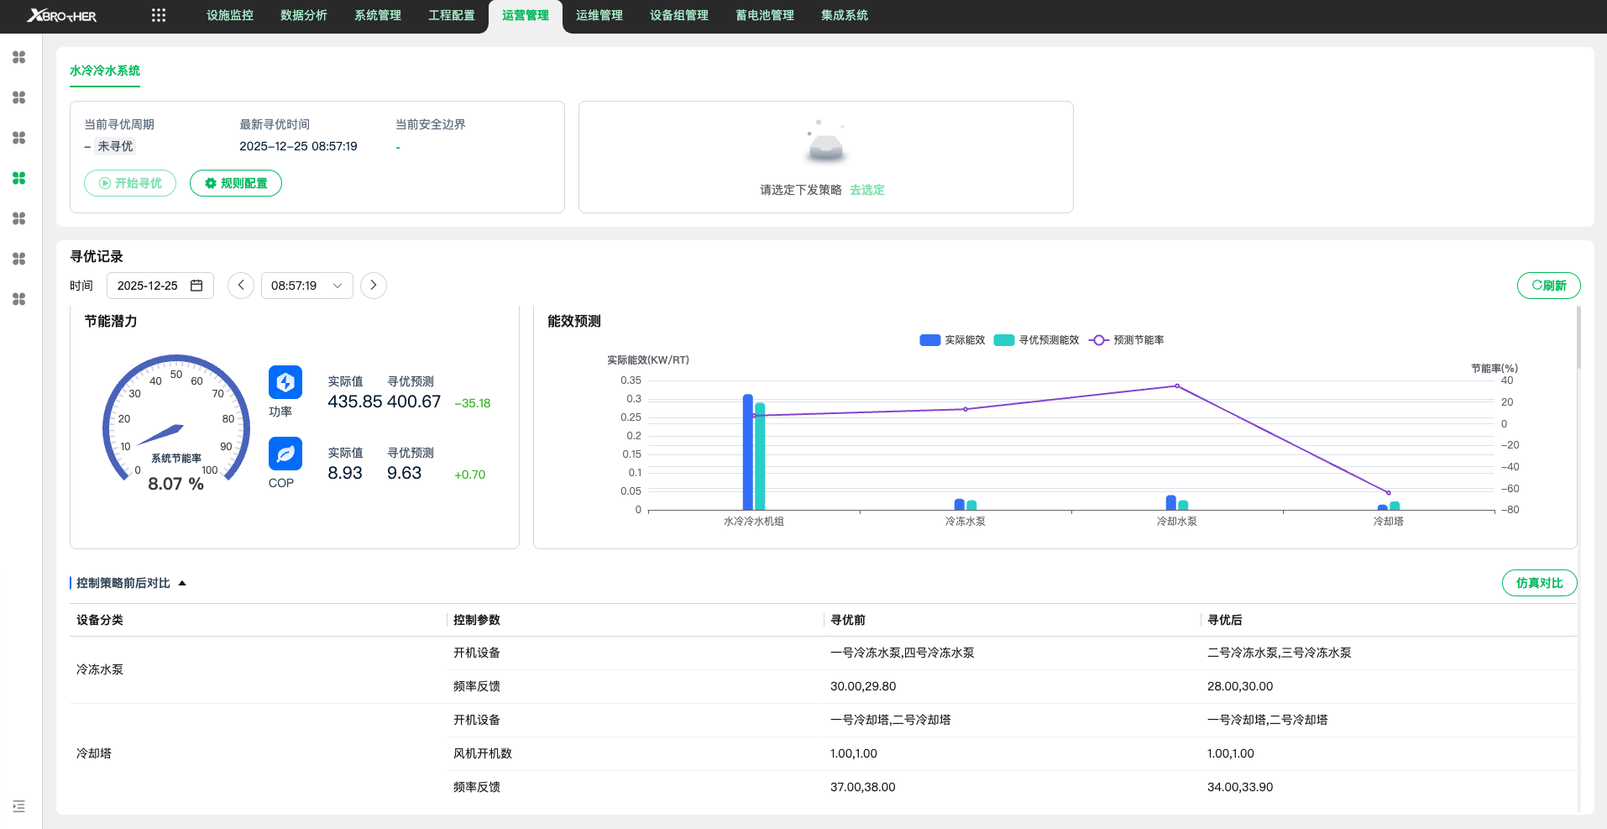This screenshot has width=1607, height=829.
Task: Click the first sidebar module icon
Action: (19, 57)
